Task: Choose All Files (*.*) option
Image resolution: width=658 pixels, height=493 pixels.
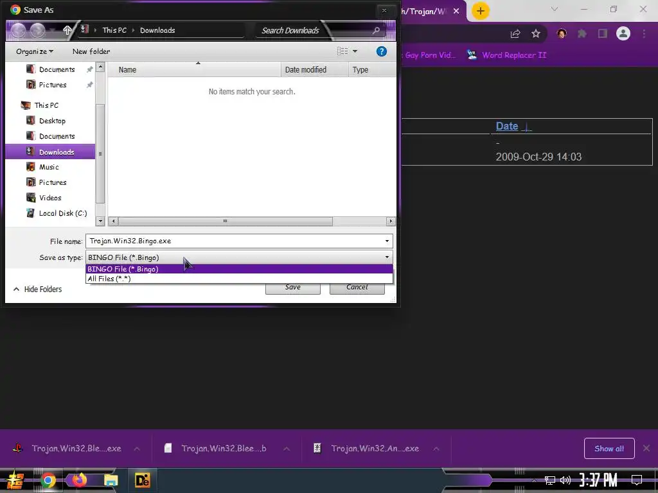Action: pos(239,279)
